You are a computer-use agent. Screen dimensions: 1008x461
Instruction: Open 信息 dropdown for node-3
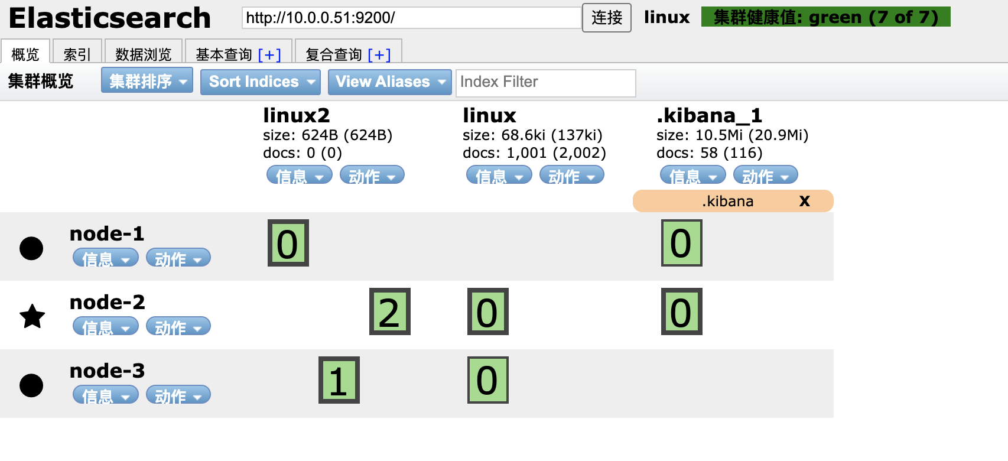[106, 395]
